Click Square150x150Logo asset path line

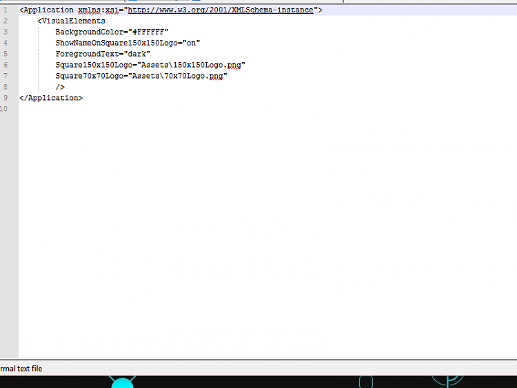click(x=150, y=65)
